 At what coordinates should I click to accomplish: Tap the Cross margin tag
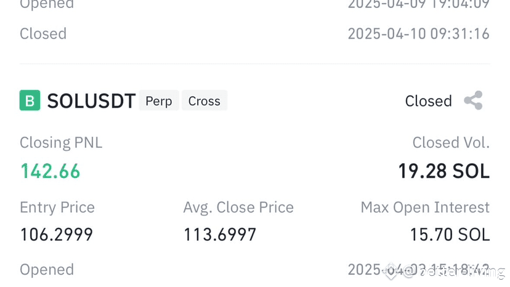tap(204, 101)
